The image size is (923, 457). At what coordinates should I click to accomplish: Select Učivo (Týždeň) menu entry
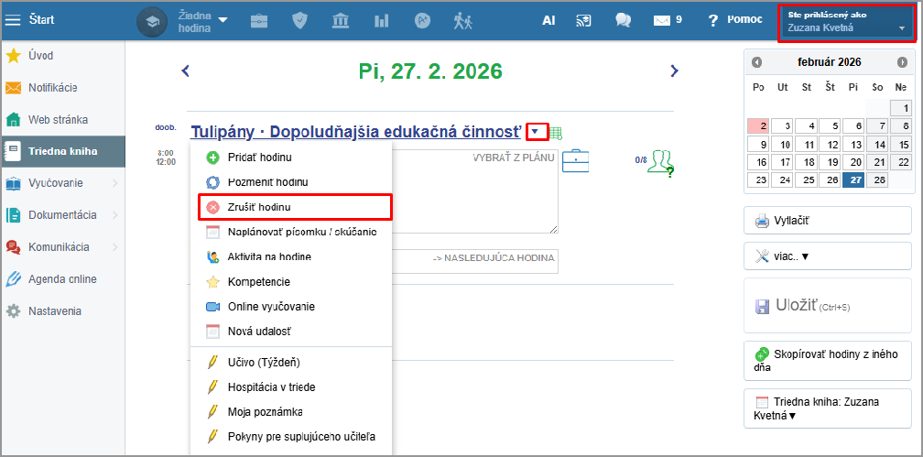click(x=291, y=362)
